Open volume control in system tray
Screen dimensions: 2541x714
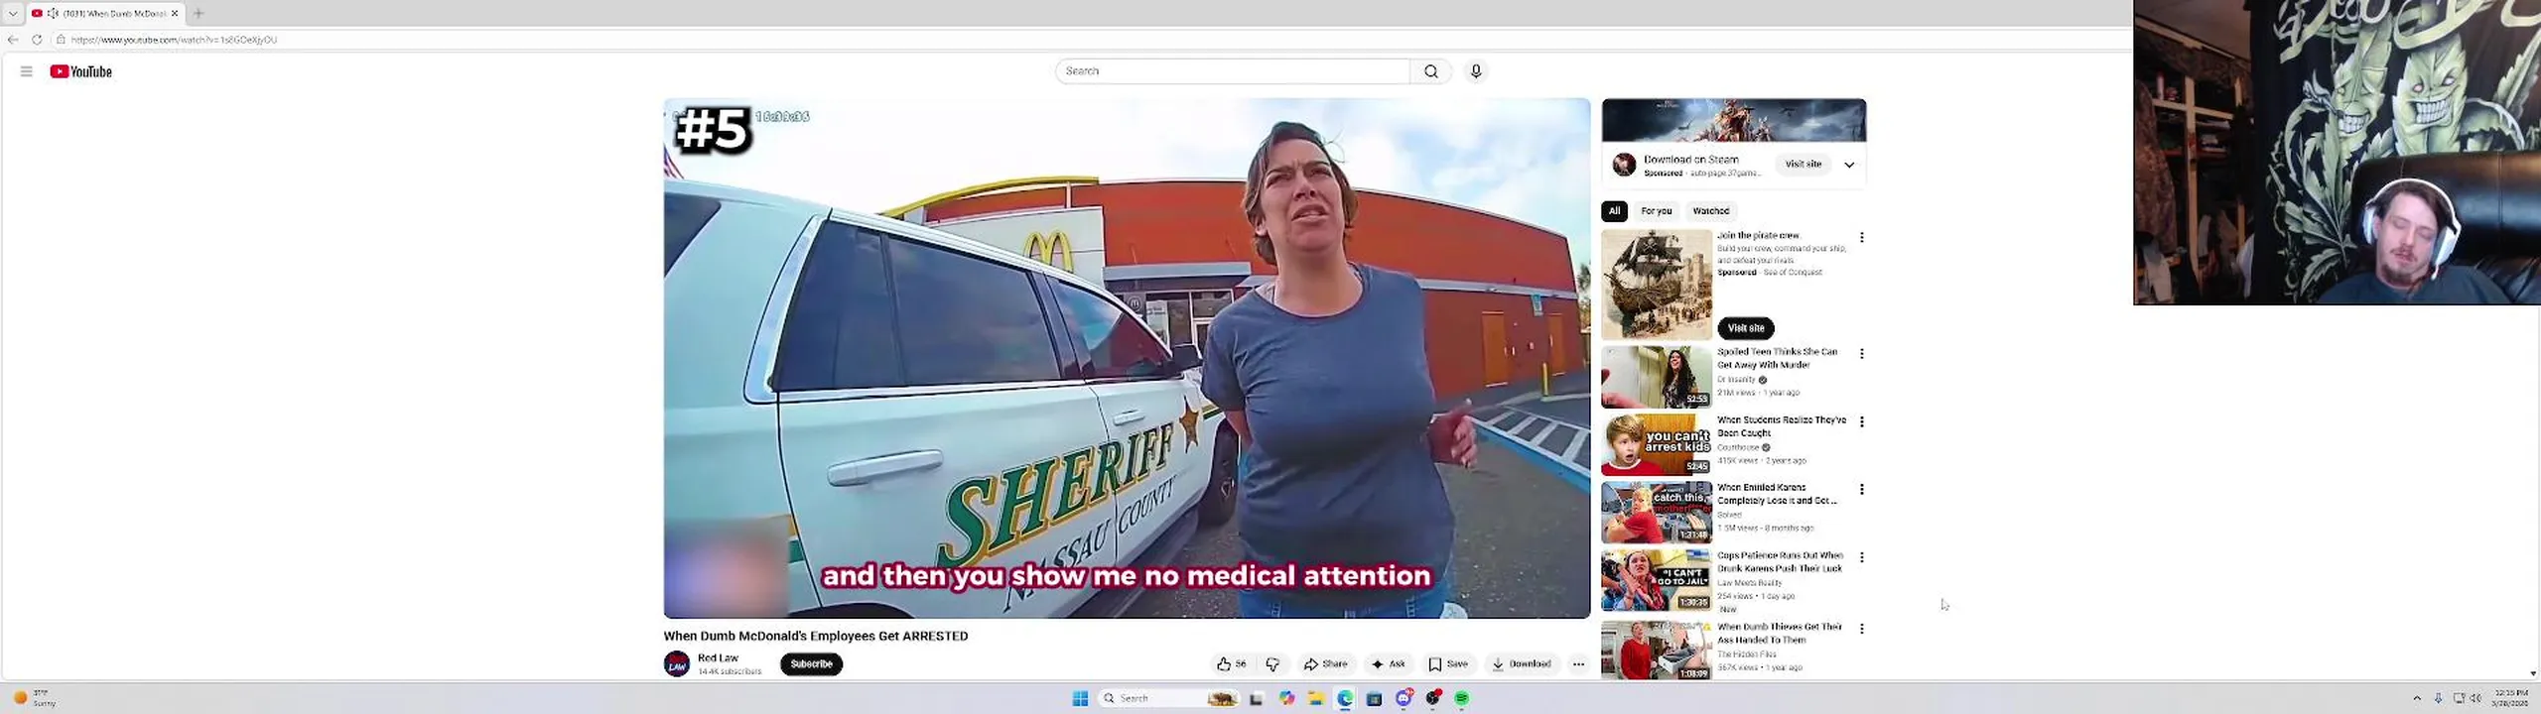[2475, 698]
